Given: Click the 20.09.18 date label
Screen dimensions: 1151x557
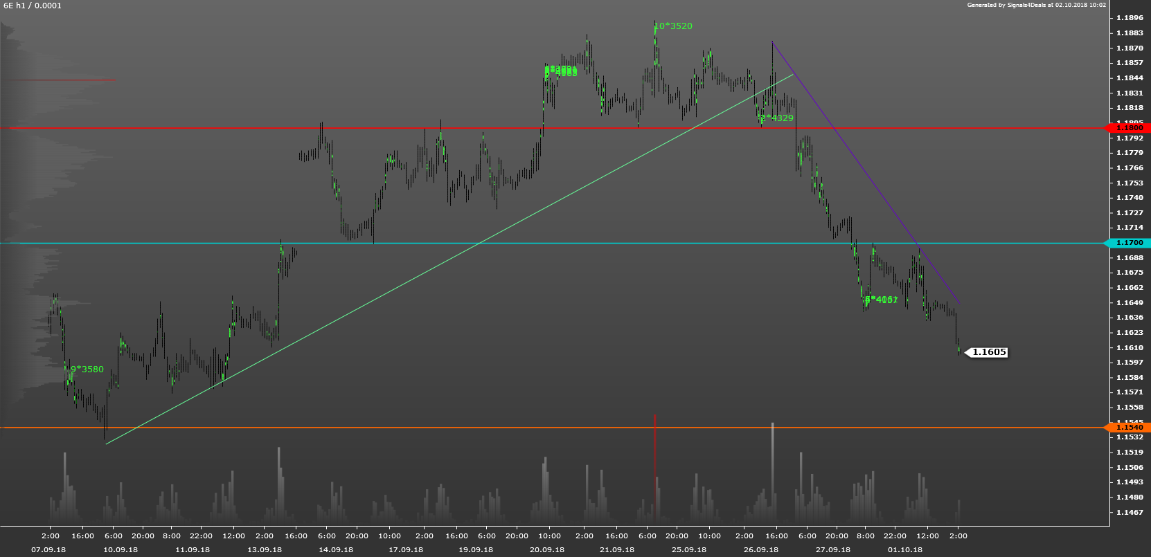Looking at the screenshot, I should click(547, 550).
